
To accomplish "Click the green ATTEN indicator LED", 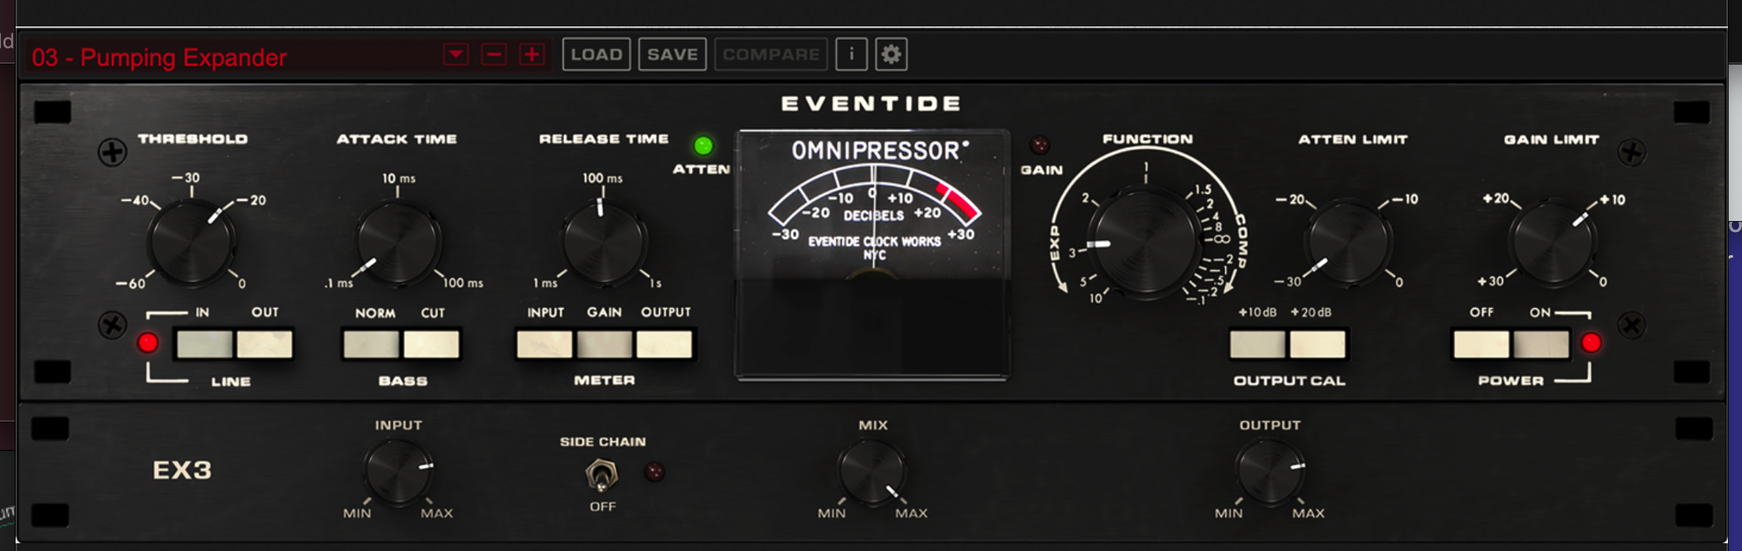I will 703,146.
